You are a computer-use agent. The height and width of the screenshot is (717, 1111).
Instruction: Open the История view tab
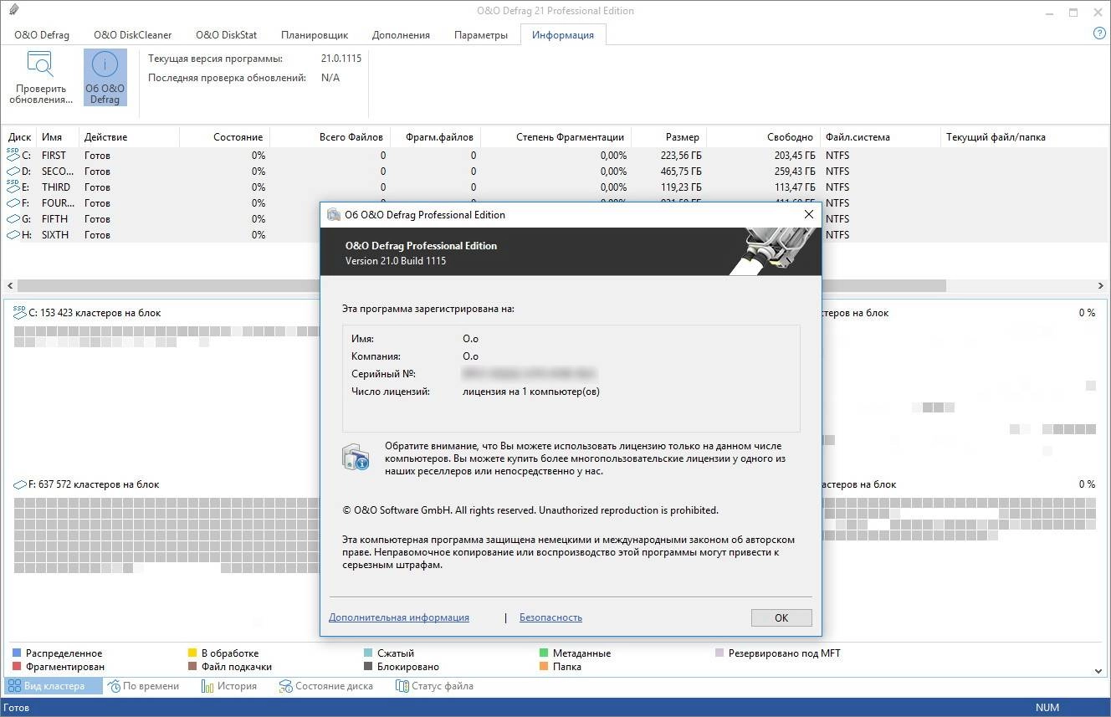point(229,686)
